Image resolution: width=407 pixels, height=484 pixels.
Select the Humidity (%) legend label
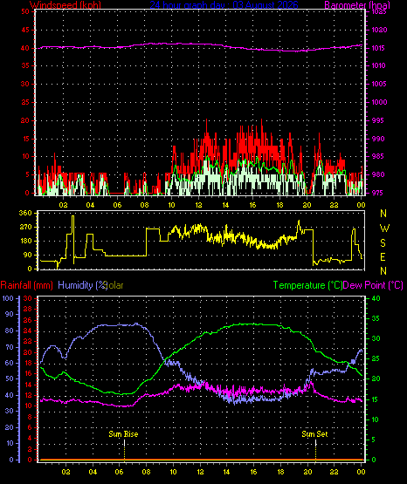(x=82, y=285)
